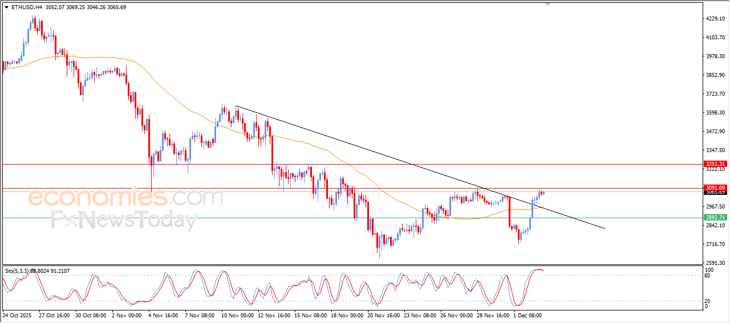Select the upper red horizontal line at 3251.31
Image resolution: width=730 pixels, height=323 pixels.
tap(351, 164)
